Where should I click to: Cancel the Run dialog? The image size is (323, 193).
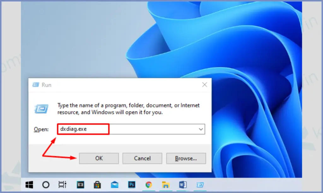[142, 158]
